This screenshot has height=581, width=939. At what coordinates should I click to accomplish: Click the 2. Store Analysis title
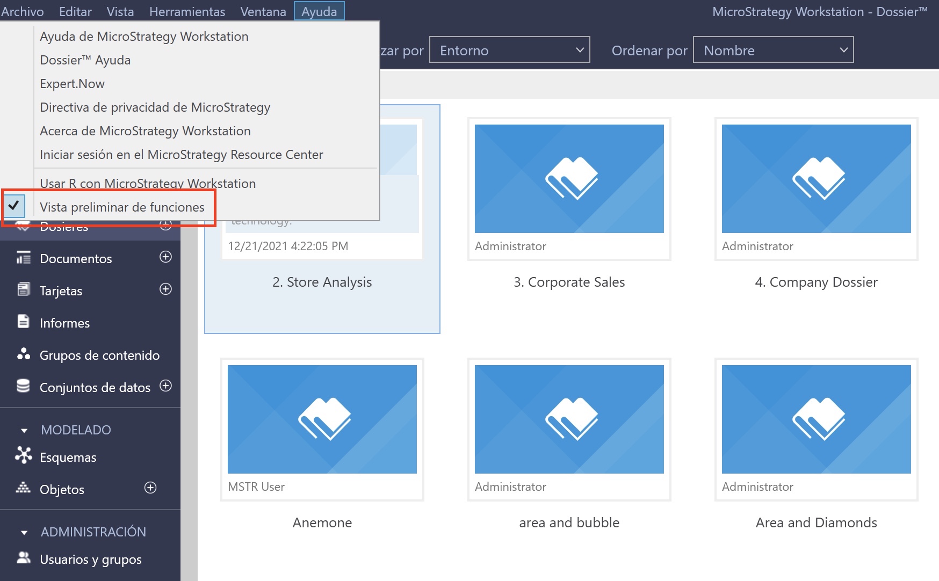(x=322, y=282)
